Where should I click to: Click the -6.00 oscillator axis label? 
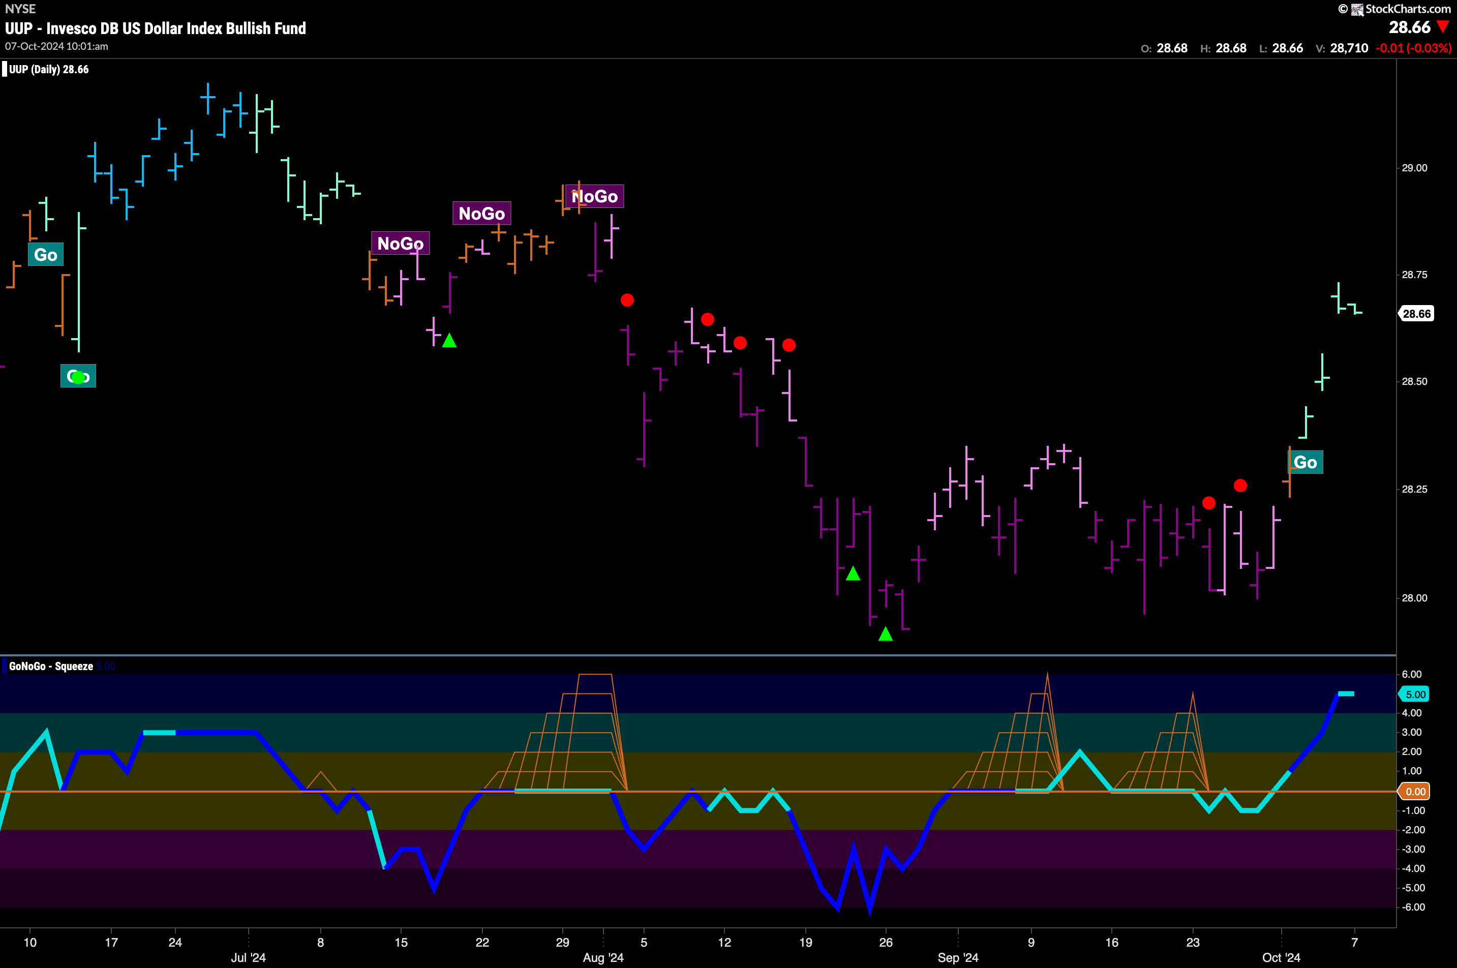click(x=1413, y=907)
